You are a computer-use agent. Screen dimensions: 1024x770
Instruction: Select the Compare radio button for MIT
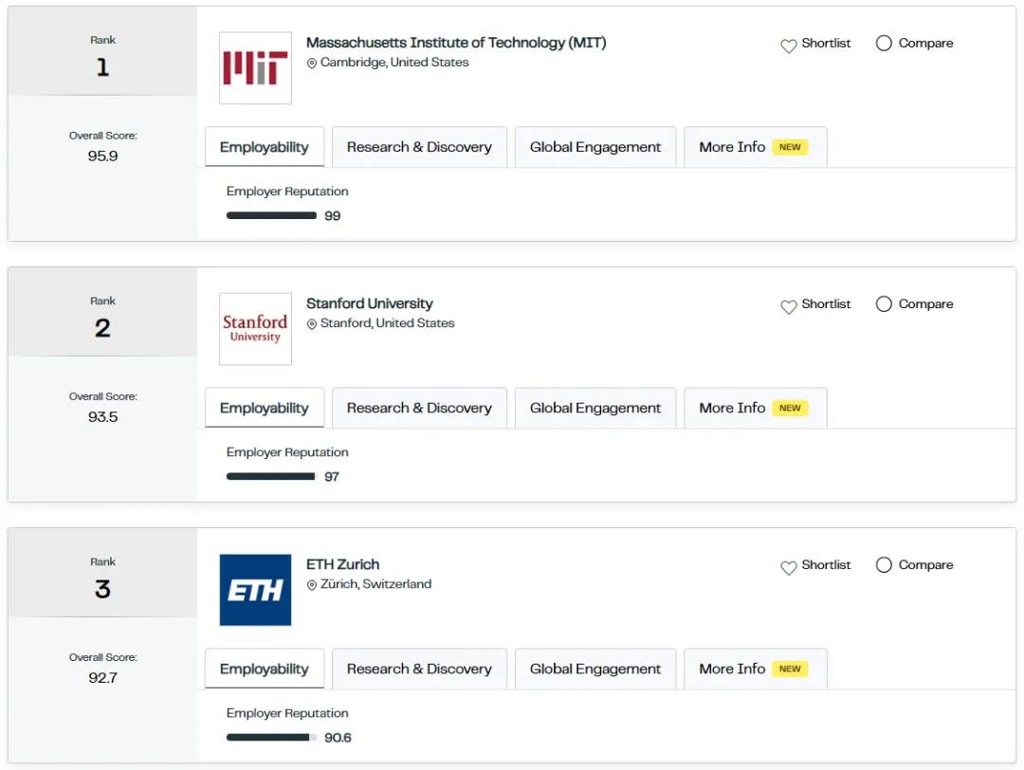tap(884, 44)
